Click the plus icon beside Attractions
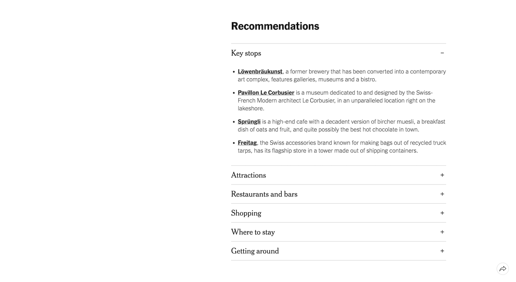The width and height of the screenshot is (516, 282). coord(442,175)
